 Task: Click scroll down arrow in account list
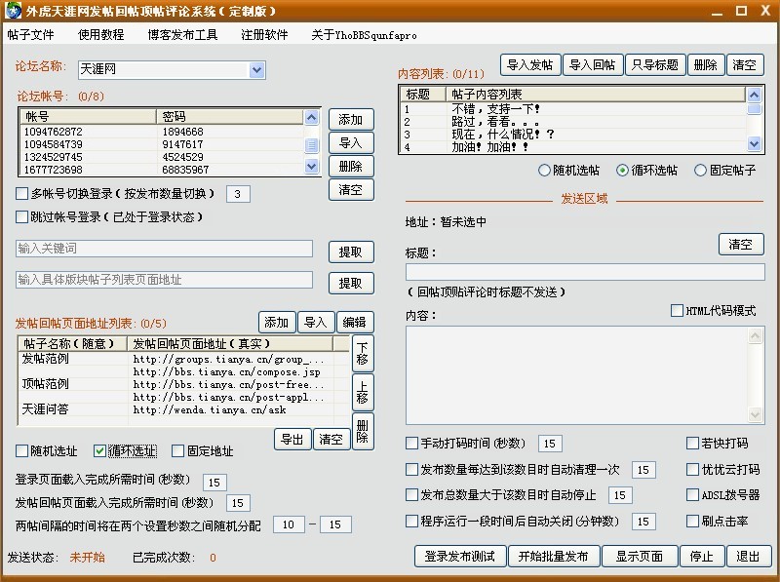pos(311,166)
